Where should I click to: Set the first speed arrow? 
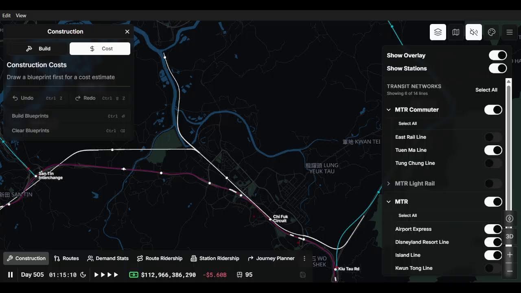click(x=96, y=275)
